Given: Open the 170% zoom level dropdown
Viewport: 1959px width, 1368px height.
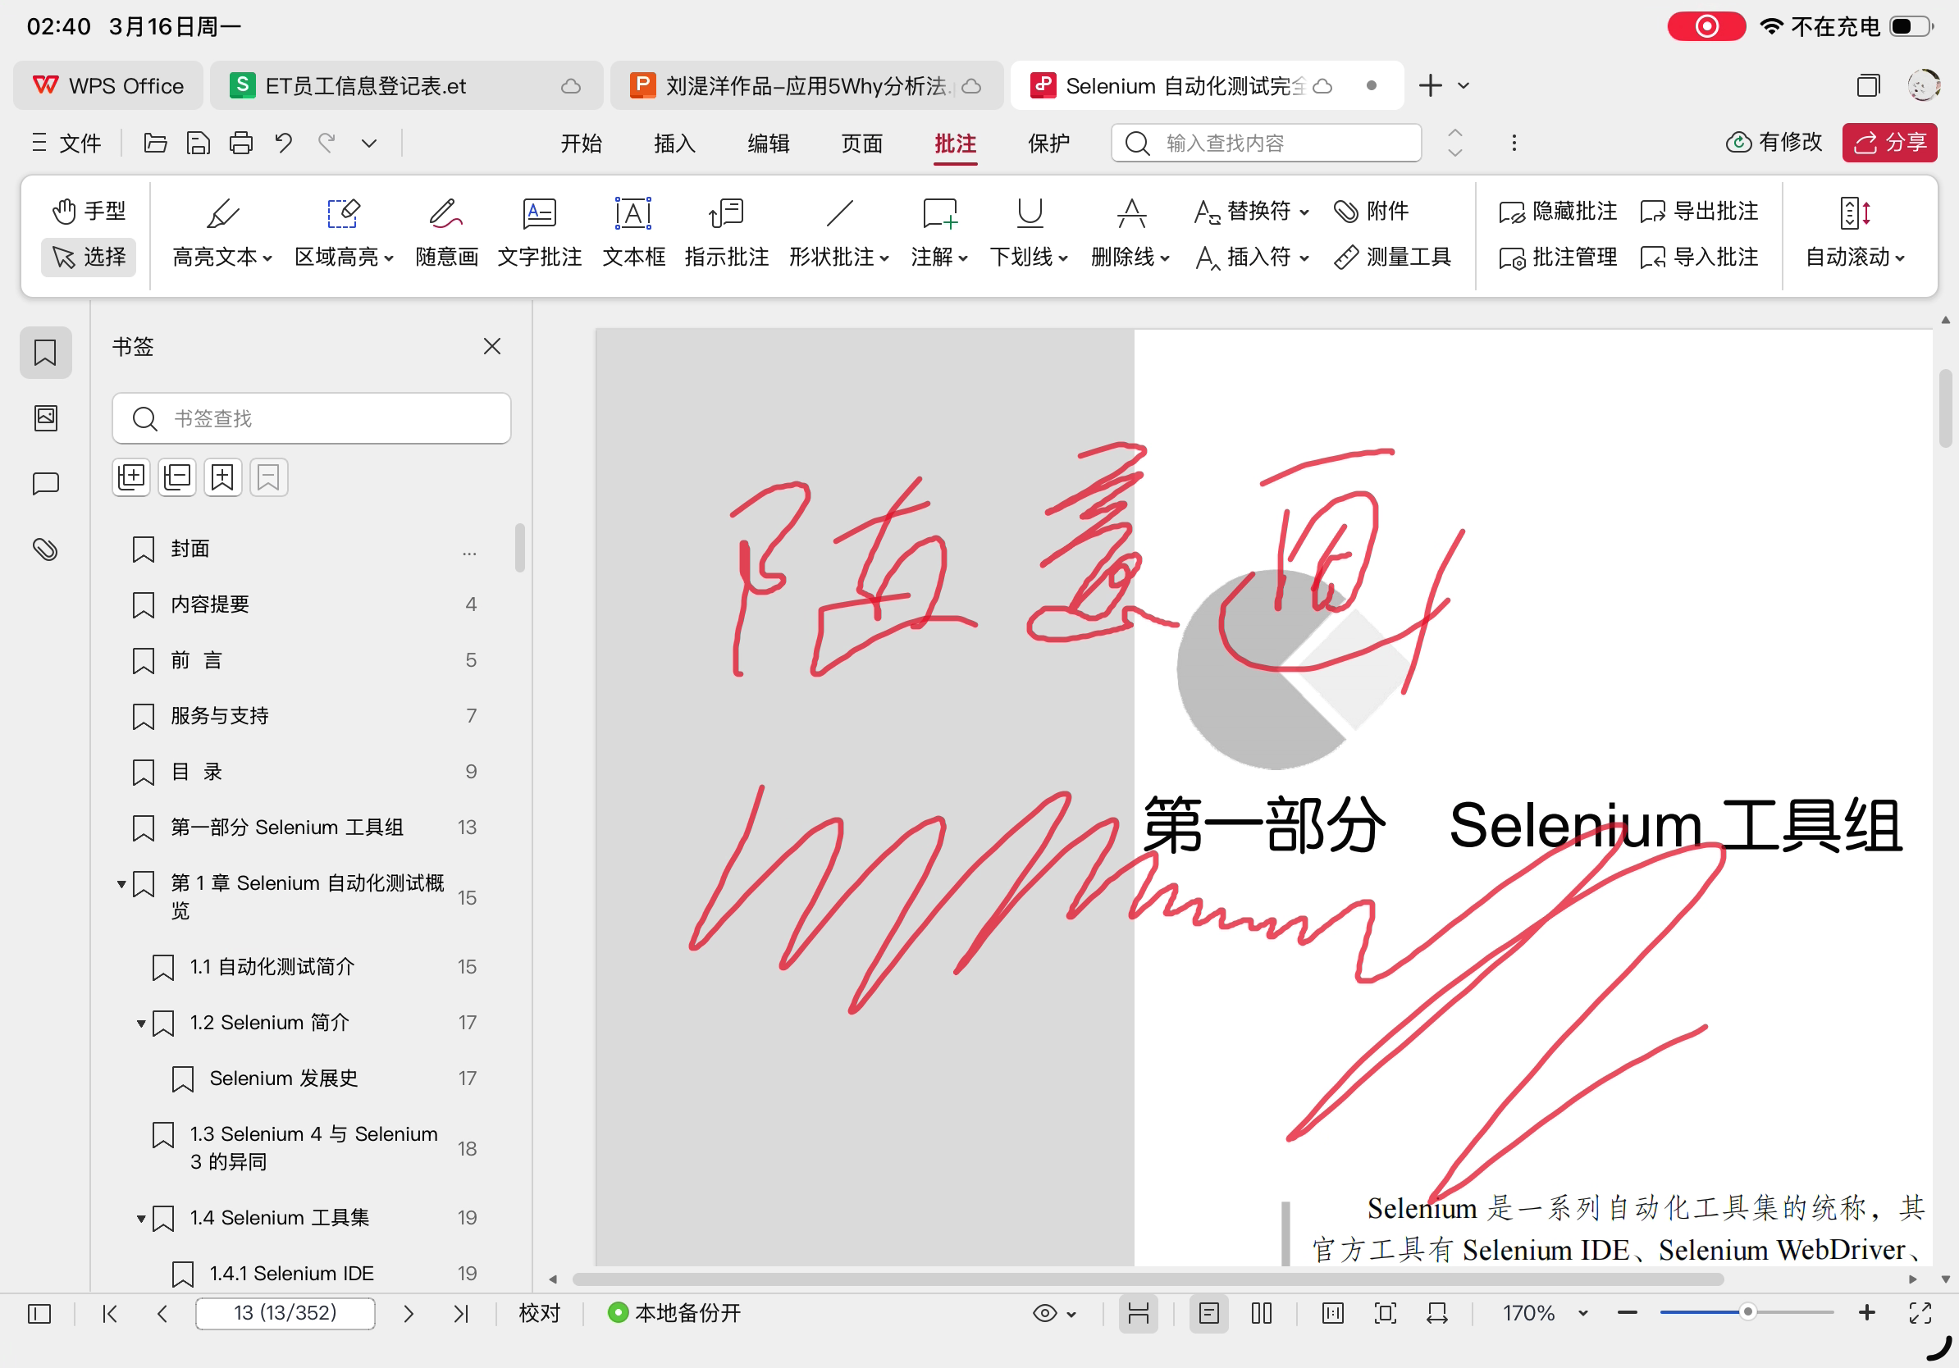Looking at the screenshot, I should [x=1582, y=1313].
